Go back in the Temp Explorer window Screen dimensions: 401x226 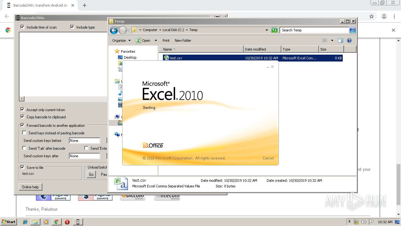(114, 30)
